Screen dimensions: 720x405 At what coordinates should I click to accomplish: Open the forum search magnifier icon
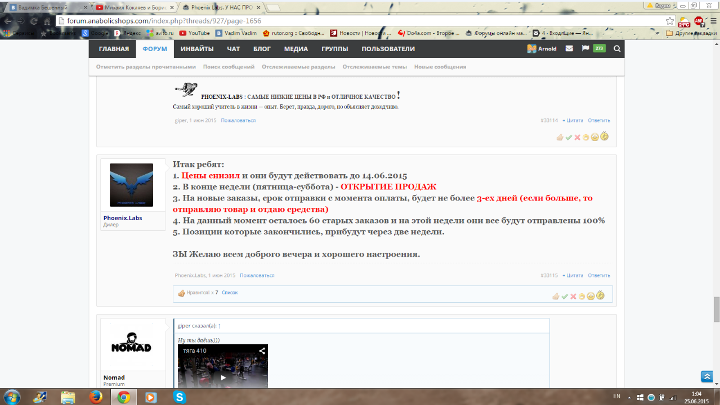coord(617,49)
